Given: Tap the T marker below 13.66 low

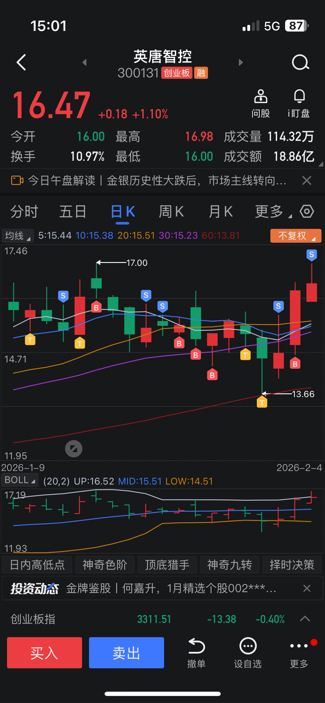Looking at the screenshot, I should (262, 402).
